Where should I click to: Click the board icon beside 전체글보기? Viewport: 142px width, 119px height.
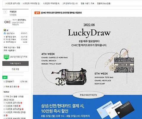pos(4,82)
